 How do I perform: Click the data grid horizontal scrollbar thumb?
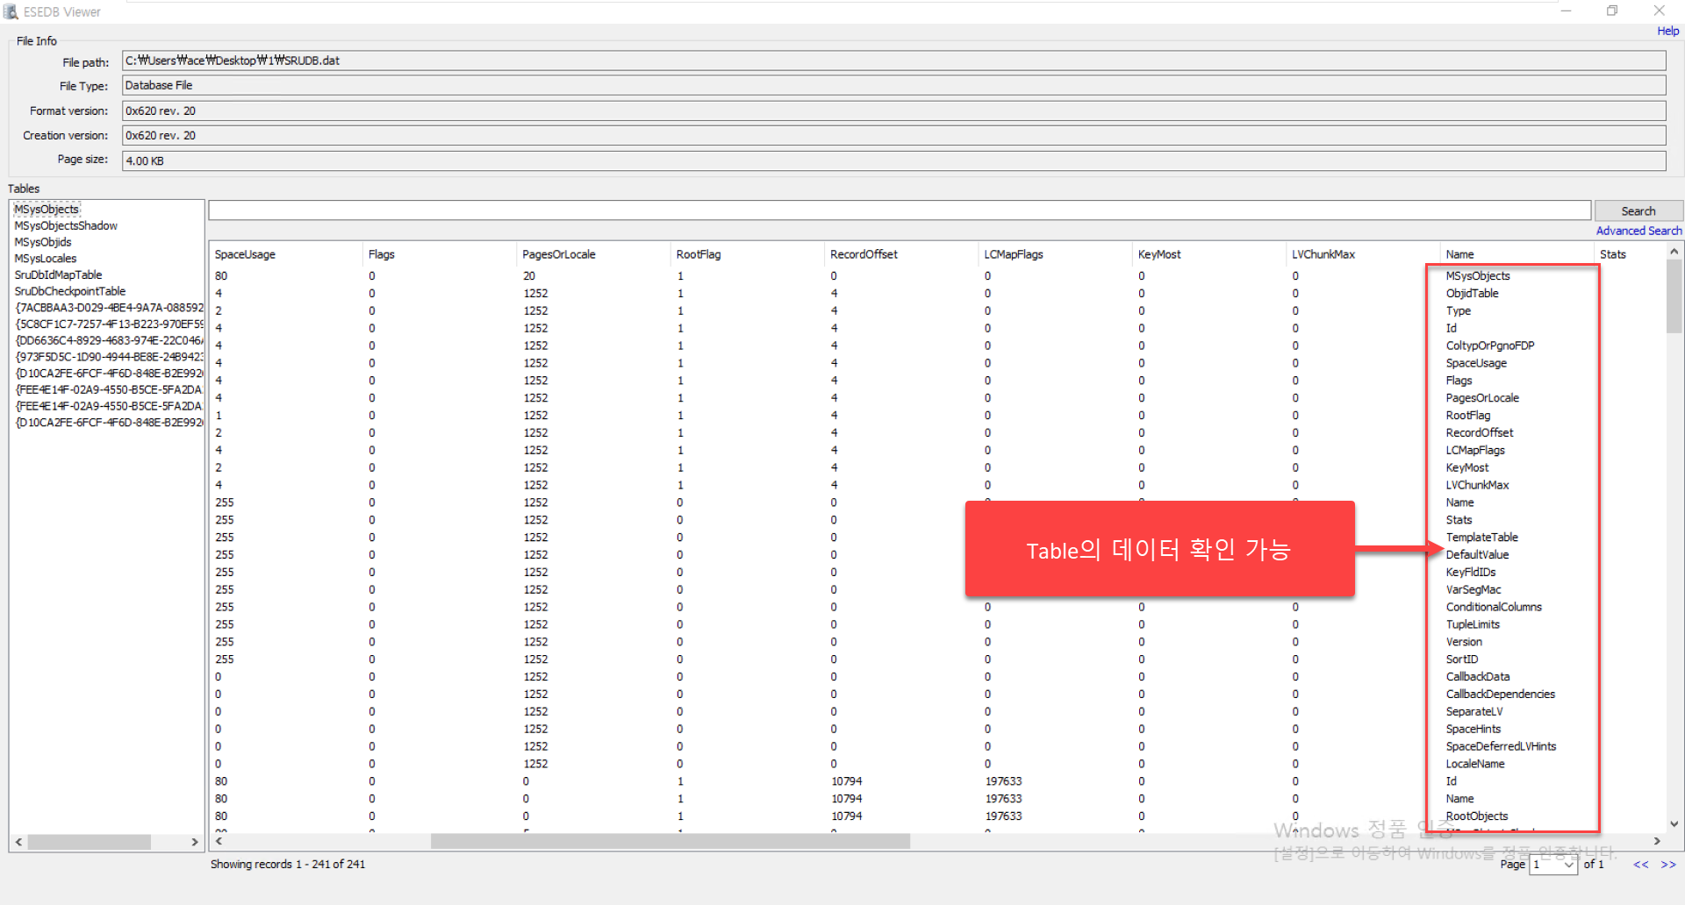click(670, 841)
